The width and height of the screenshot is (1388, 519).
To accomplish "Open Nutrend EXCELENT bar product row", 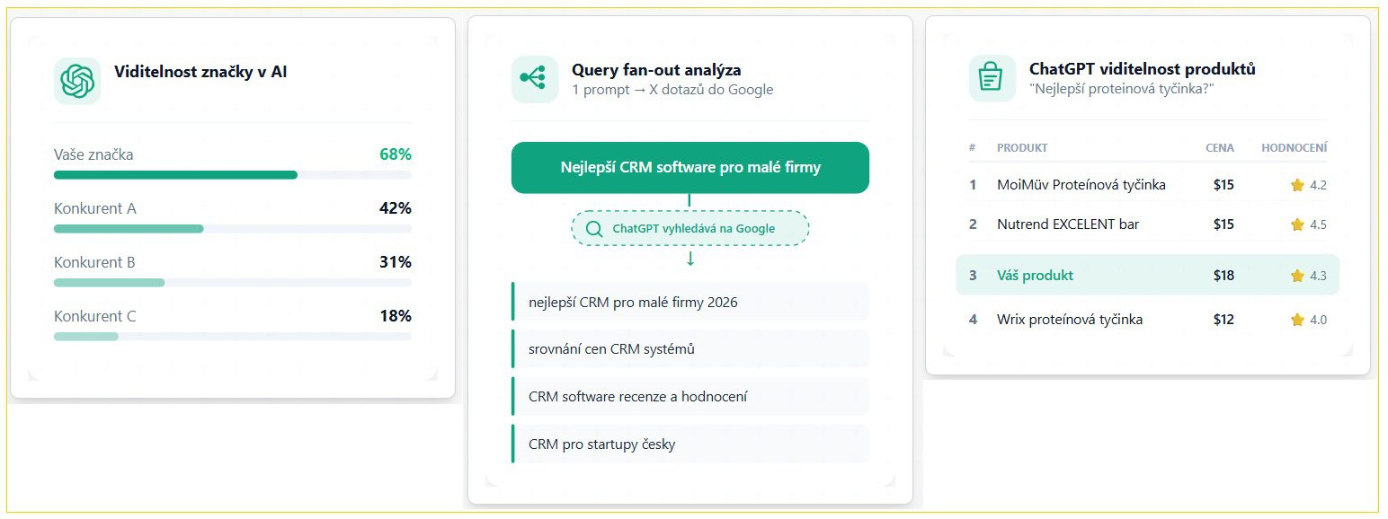I will 1146,224.
